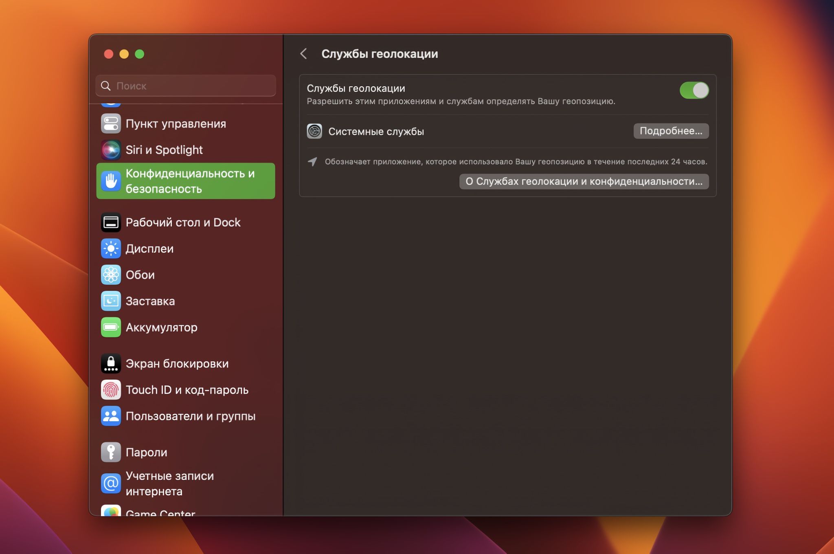Image resolution: width=834 pixels, height=554 pixels.
Task: Click the Заставка screensaver icon
Action: [111, 301]
